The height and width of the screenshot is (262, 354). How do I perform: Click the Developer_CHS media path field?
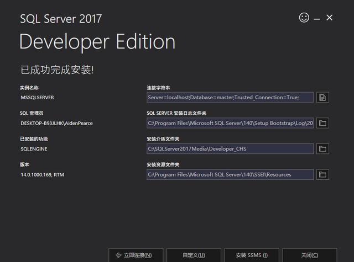click(x=230, y=149)
